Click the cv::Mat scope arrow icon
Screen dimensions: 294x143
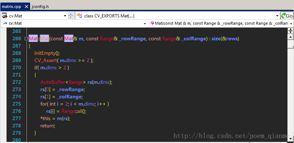point(5,24)
